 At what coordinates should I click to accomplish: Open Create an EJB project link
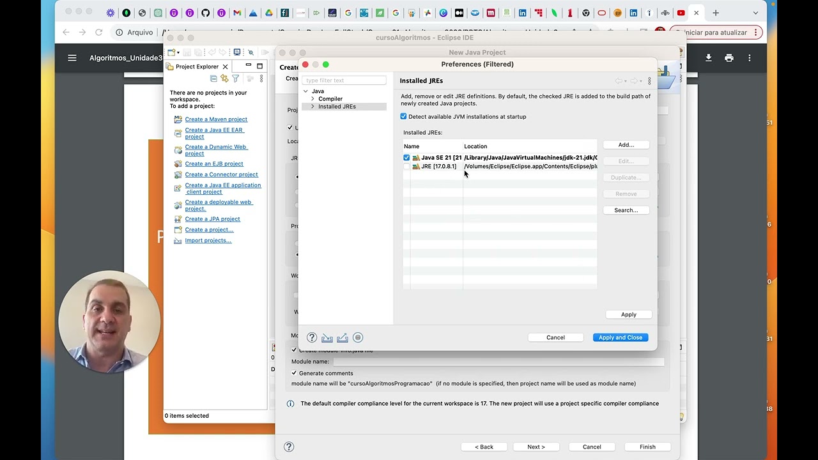214,164
